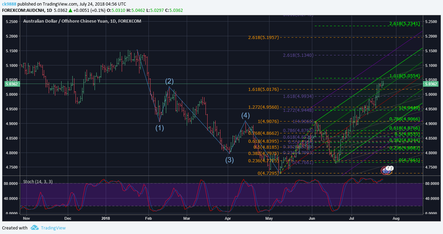Click the purple 2.618(5.1340) Fibonacci label
Image resolution: width=443 pixels, height=234 pixels.
click(298, 55)
